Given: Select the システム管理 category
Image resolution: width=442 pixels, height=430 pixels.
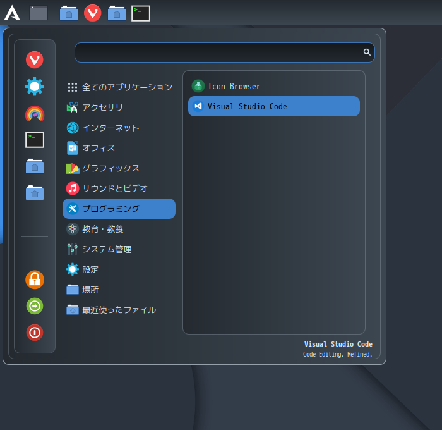Looking at the screenshot, I should (119, 249).
